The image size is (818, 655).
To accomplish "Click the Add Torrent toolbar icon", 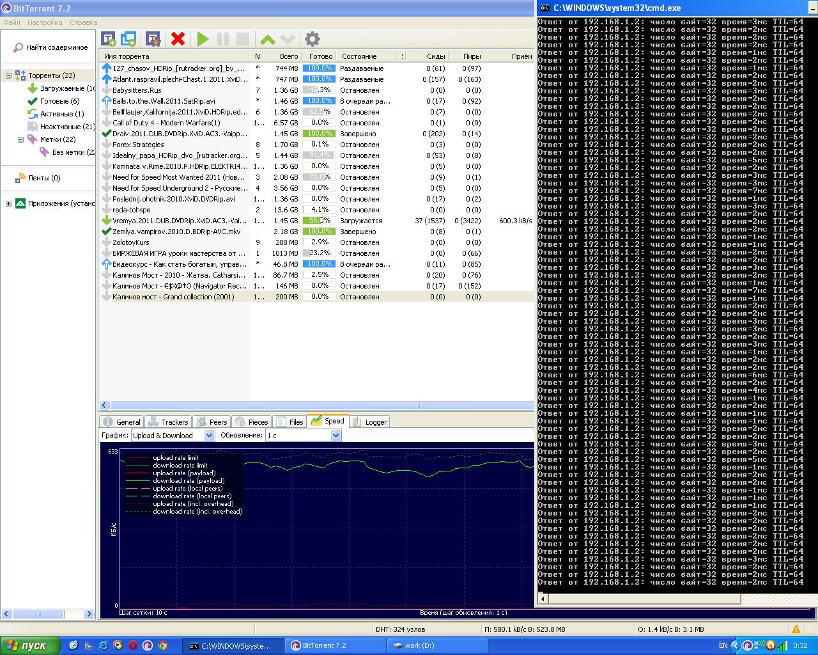I will (109, 39).
